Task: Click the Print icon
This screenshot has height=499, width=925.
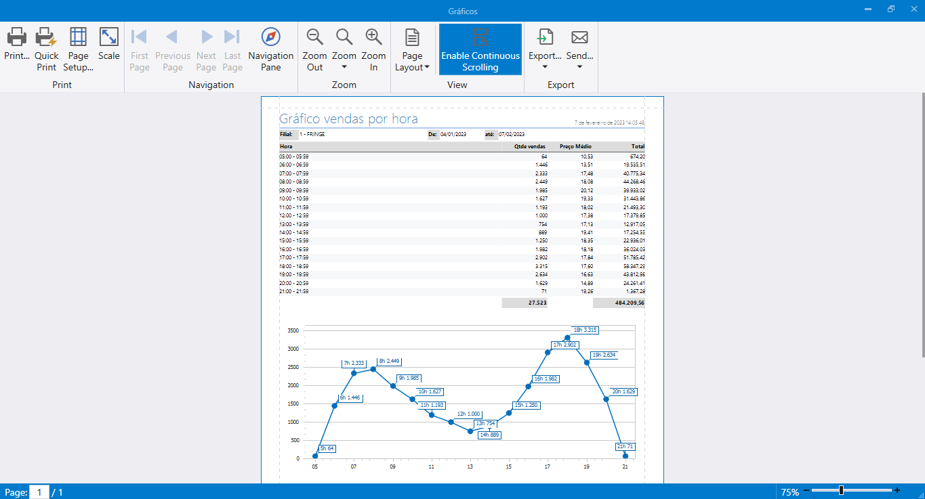Action: 16,37
